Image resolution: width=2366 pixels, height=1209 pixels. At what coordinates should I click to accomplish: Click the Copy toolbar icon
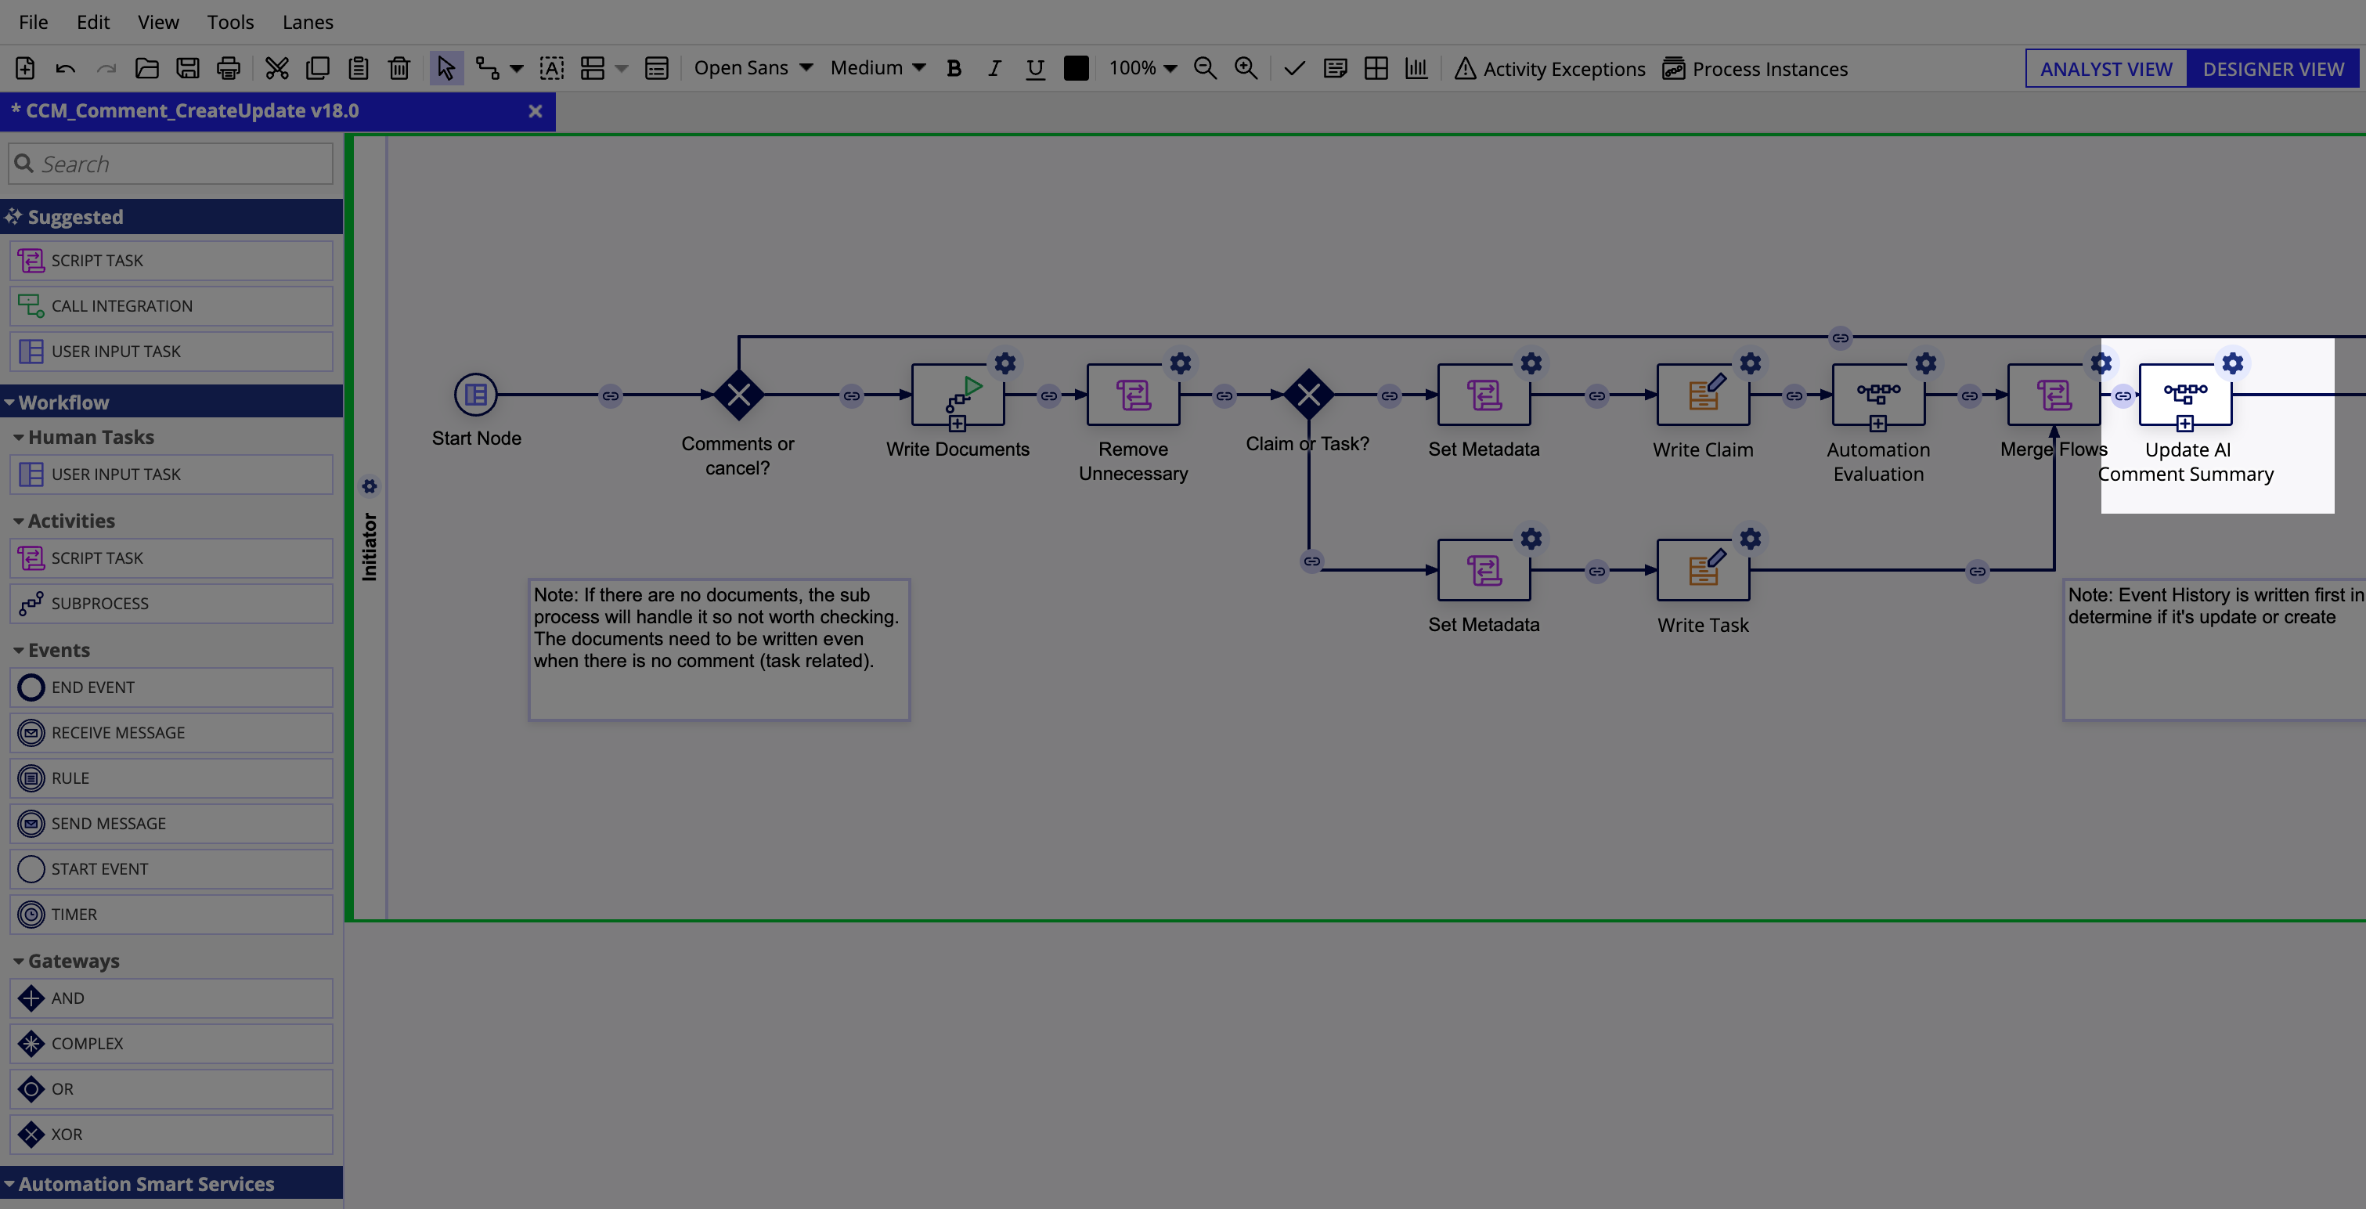pyautogui.click(x=318, y=68)
